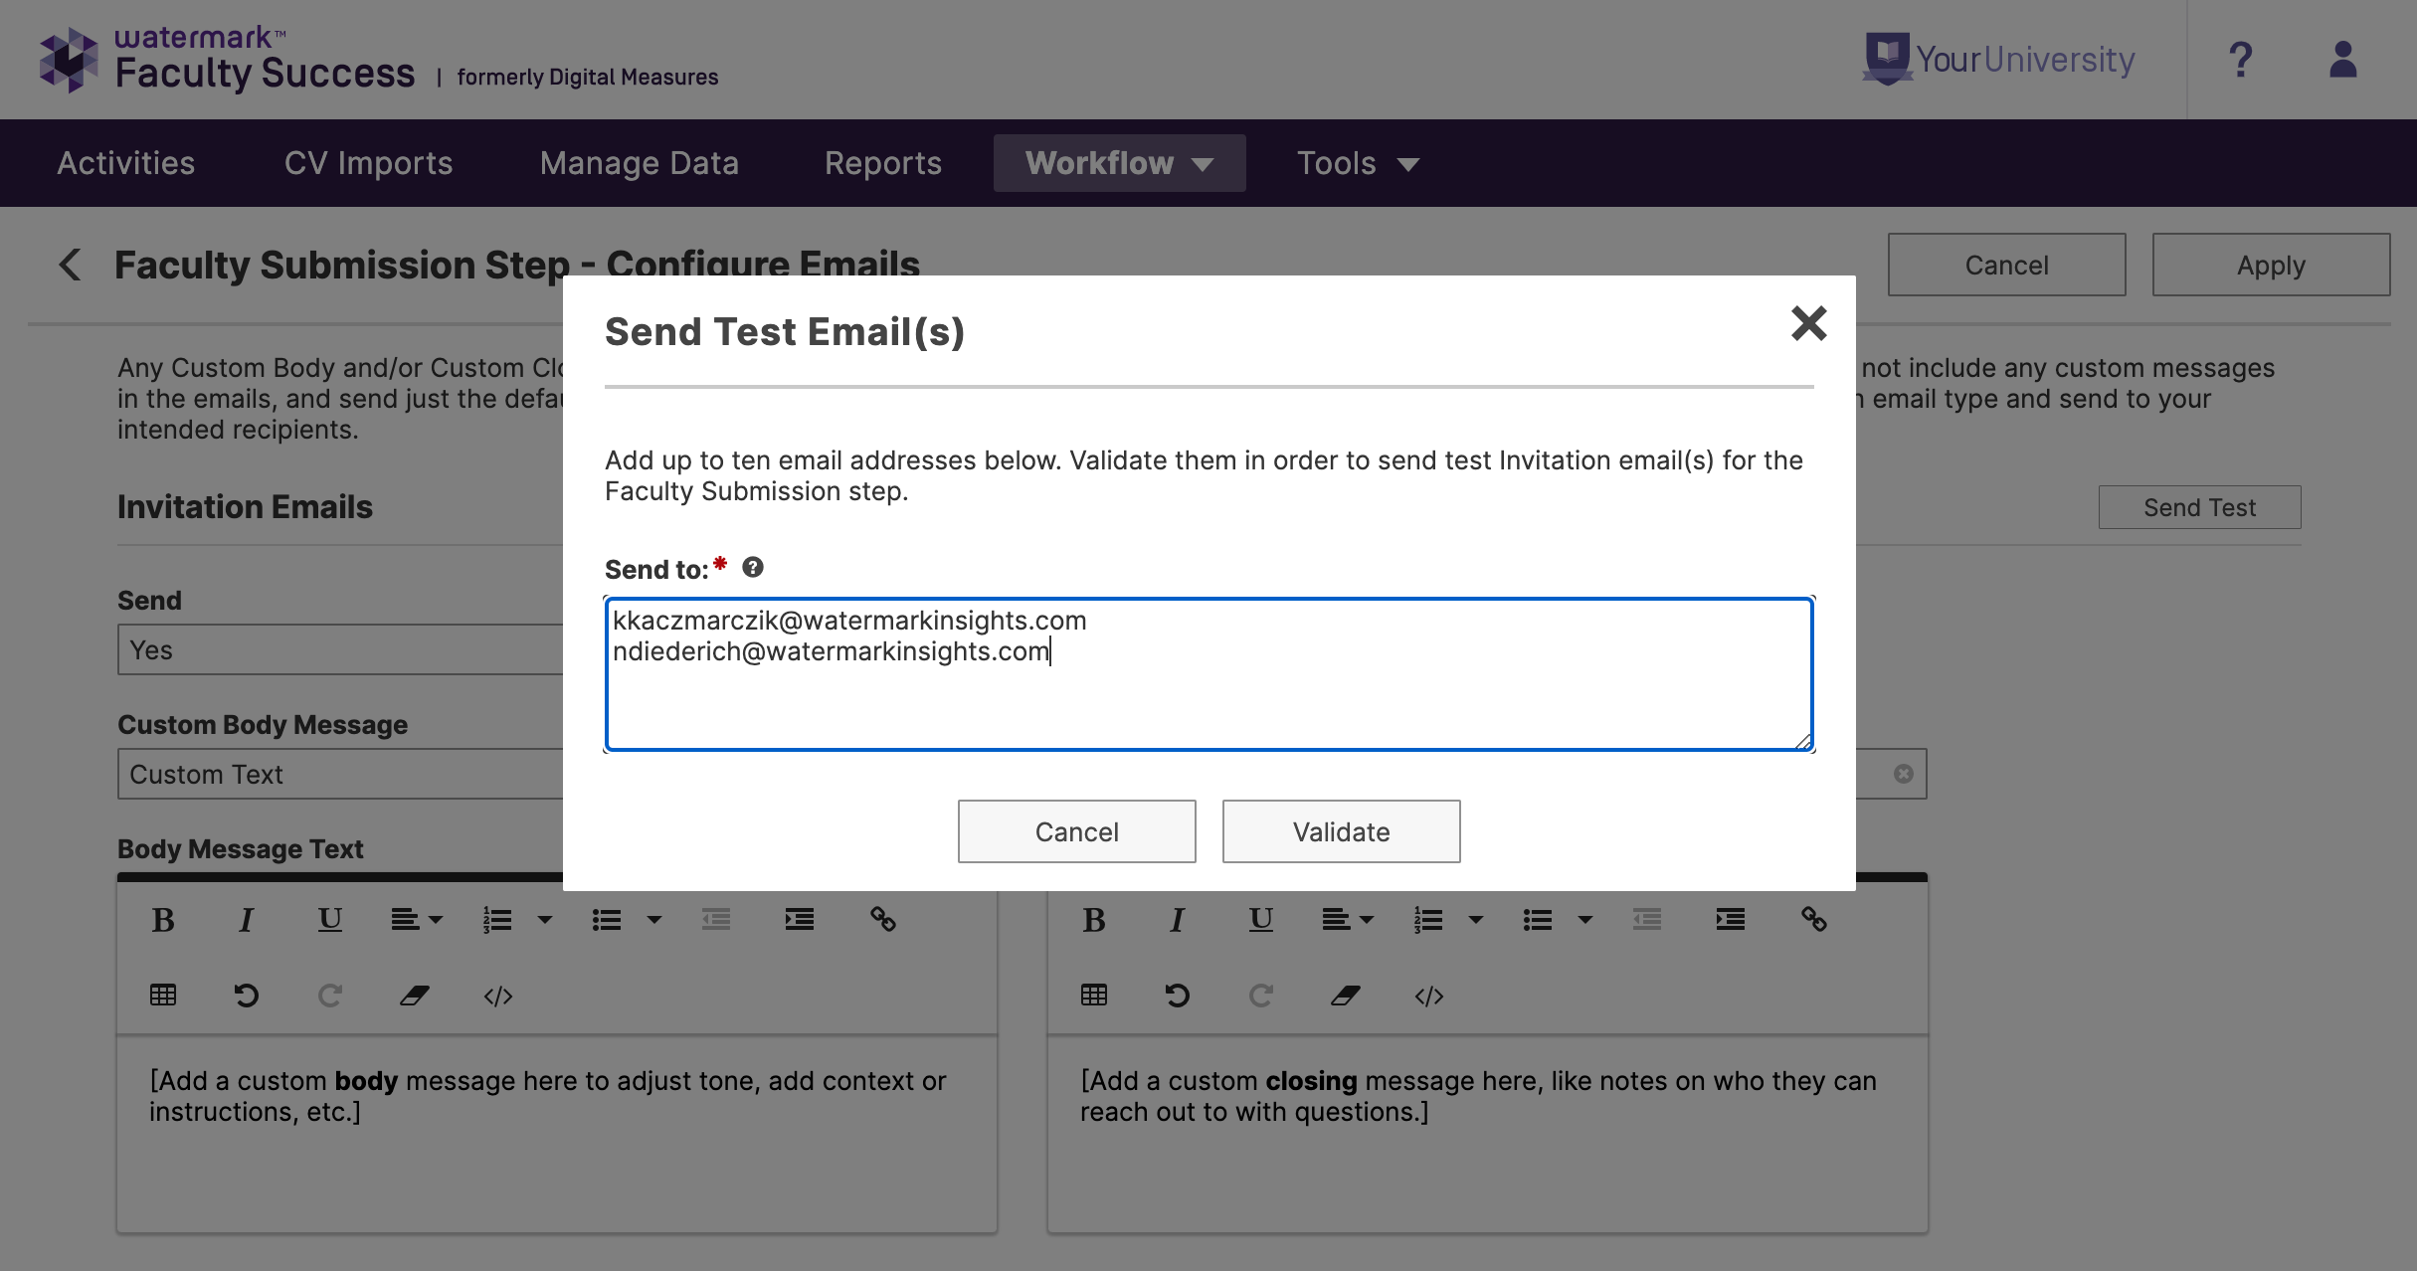Screen dimensions: 2417x1271
Task: Open numbered list style arrow in the closing editor
Action: (x=1475, y=920)
